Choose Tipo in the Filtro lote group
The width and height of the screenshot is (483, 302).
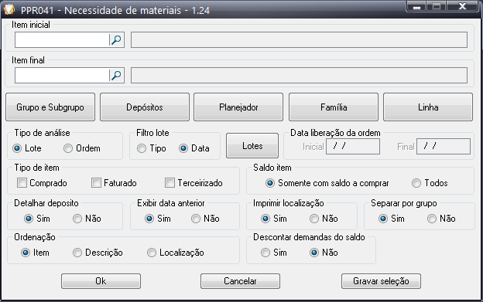[x=142, y=148]
